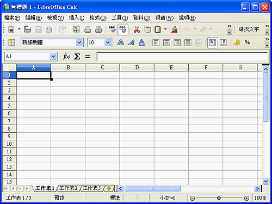The width and height of the screenshot is (272, 204).
Task: Open the 插入(I) menu
Action: pos(77,18)
